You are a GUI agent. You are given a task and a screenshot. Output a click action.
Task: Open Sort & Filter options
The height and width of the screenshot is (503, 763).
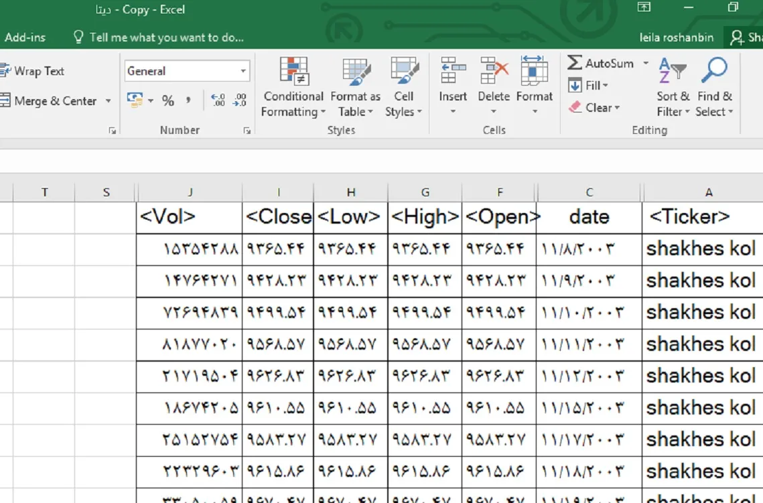click(x=673, y=87)
